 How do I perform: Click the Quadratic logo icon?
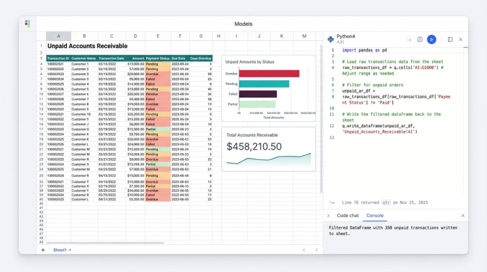[x=28, y=24]
